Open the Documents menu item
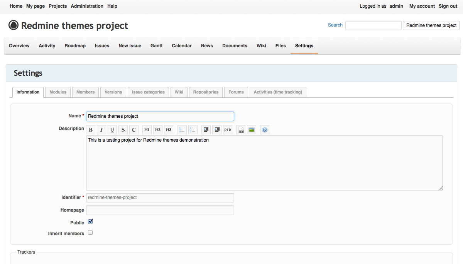Viewport: 463px width, 264px height. click(235, 46)
